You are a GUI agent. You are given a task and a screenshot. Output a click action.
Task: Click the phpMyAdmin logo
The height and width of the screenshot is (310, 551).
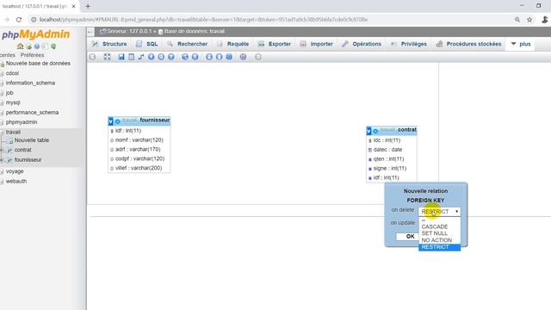(35, 34)
